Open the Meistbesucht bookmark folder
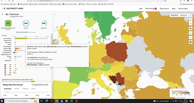Image resolution: width=194 pixels, height=103 pixels. 44,4
